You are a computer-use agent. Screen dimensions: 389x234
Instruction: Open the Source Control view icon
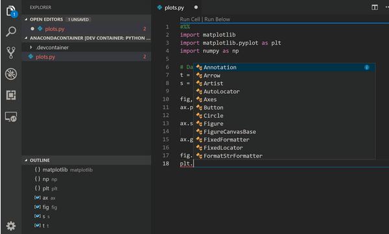click(x=11, y=52)
